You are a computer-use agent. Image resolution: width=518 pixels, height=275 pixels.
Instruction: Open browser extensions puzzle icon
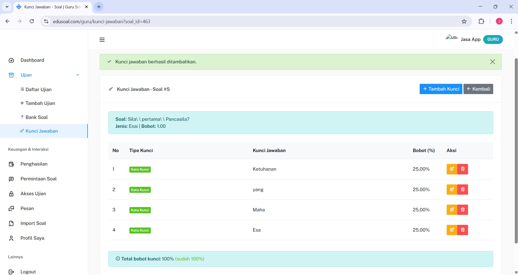481,22
